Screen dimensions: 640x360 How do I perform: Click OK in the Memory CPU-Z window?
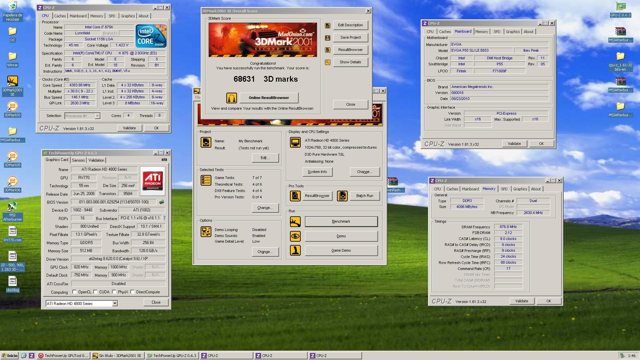(x=549, y=301)
